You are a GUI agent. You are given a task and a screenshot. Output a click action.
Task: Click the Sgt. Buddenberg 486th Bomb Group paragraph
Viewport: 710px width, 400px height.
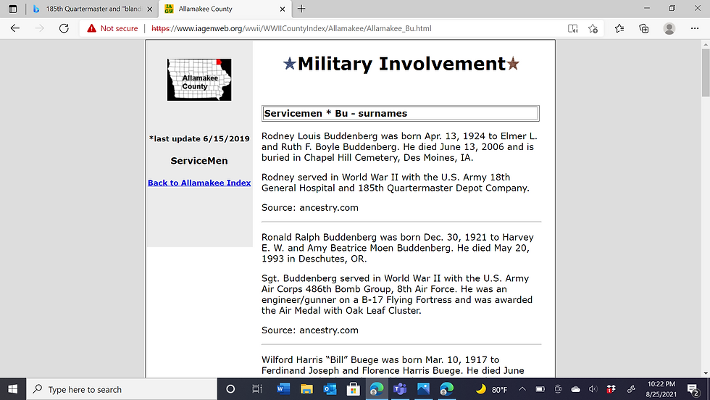(397, 294)
